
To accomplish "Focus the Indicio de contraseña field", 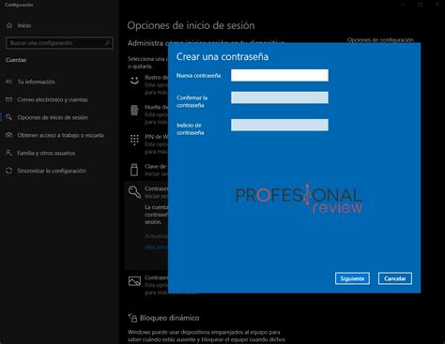I will point(280,125).
